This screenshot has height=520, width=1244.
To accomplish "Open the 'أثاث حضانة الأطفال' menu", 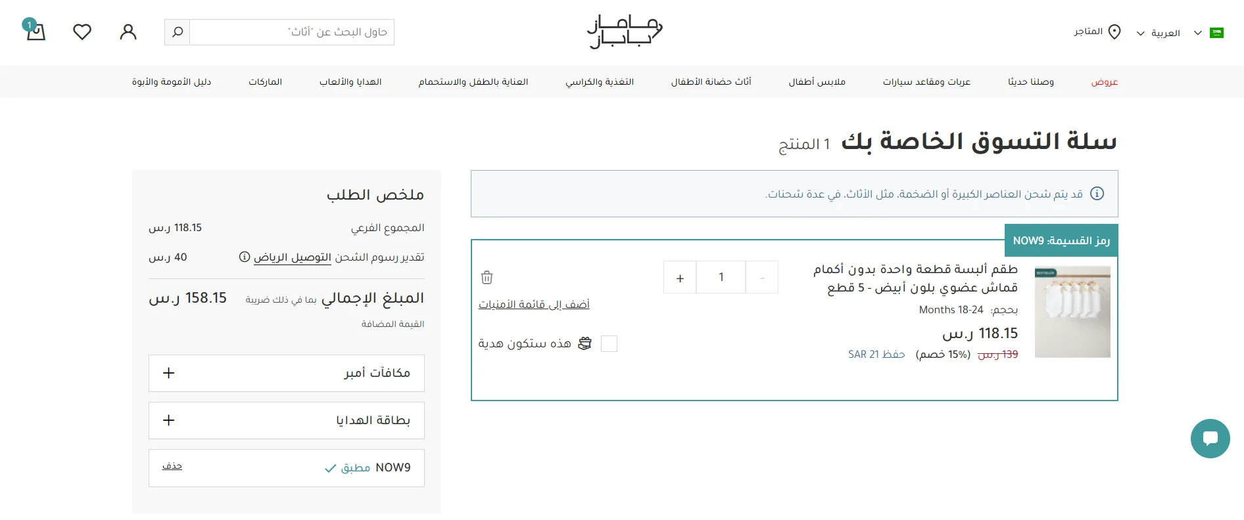I will (x=711, y=82).
